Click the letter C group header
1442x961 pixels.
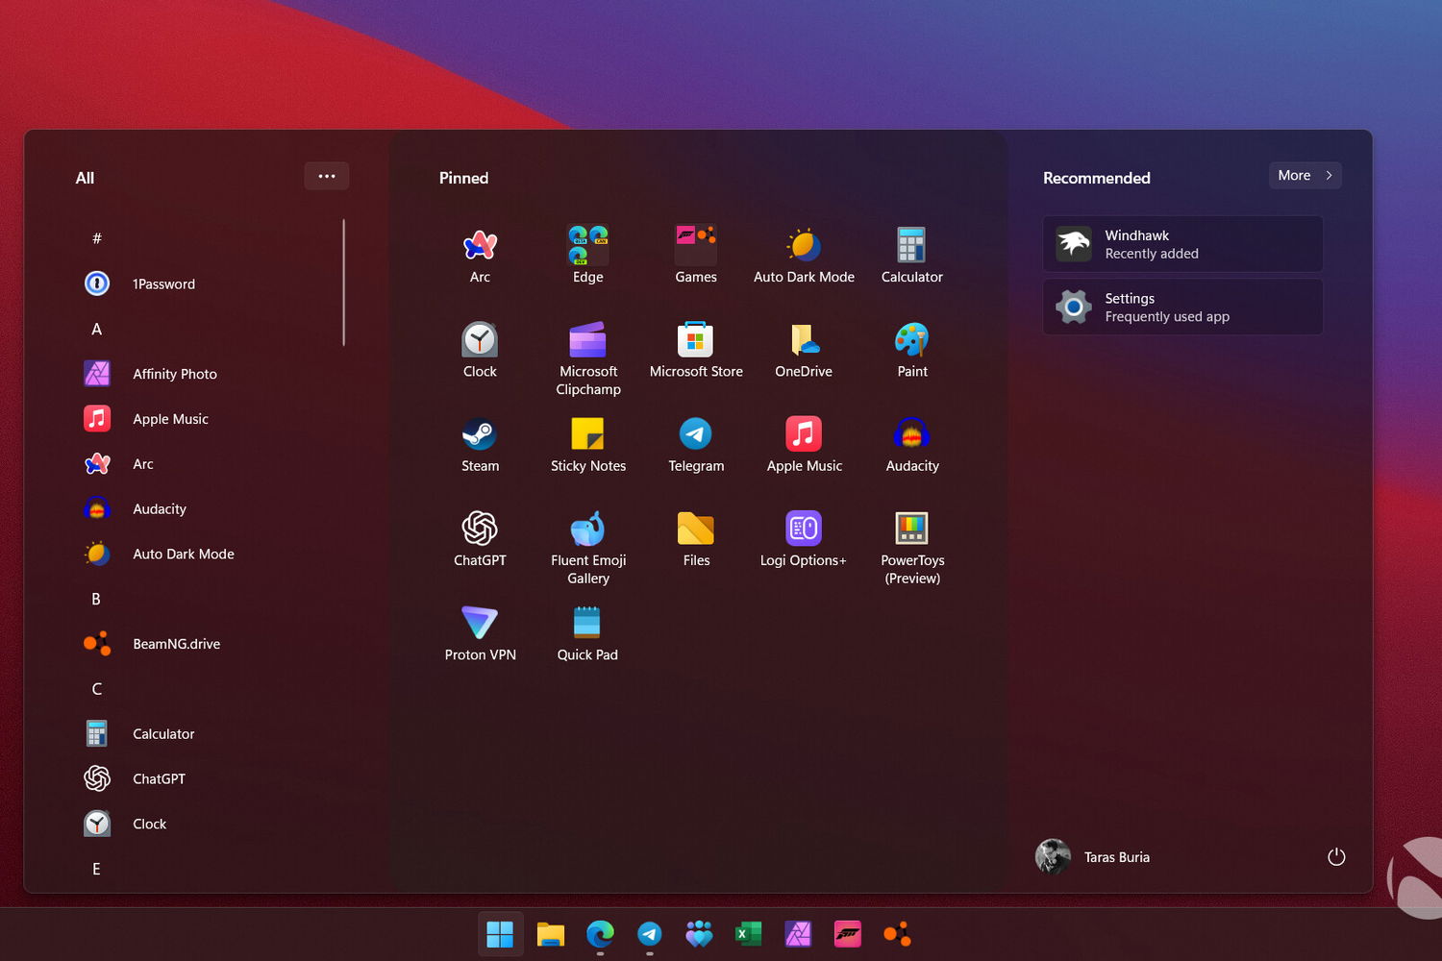pos(96,689)
